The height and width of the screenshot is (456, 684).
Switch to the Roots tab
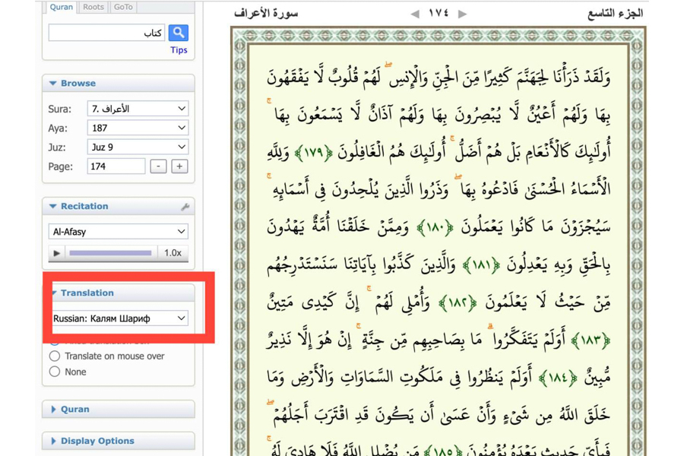click(93, 7)
